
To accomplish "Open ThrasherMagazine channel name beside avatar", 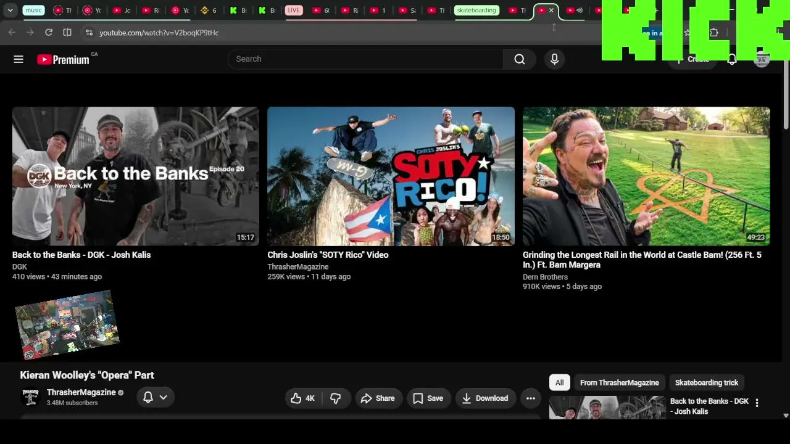I will (x=81, y=393).
